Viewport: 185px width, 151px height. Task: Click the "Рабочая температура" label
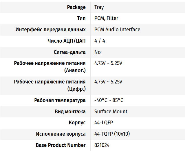tap(60, 100)
